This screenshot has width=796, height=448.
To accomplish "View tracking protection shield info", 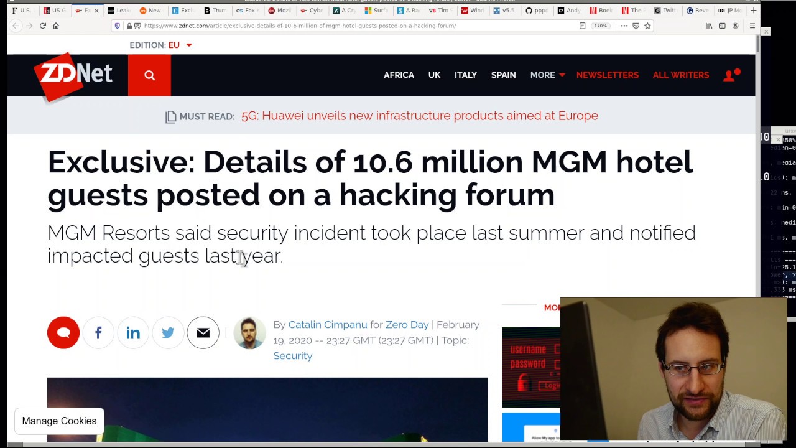I will click(117, 26).
